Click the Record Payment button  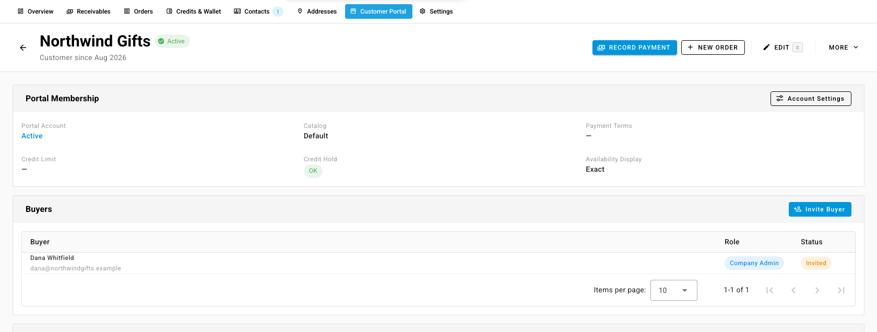634,48
